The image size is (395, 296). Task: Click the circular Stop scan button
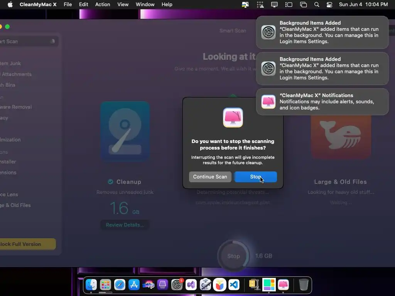(x=233, y=256)
